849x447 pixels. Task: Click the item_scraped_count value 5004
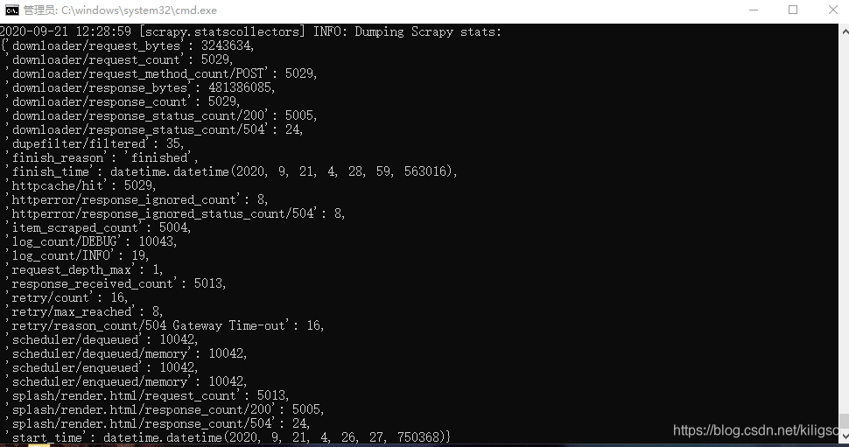coord(175,227)
